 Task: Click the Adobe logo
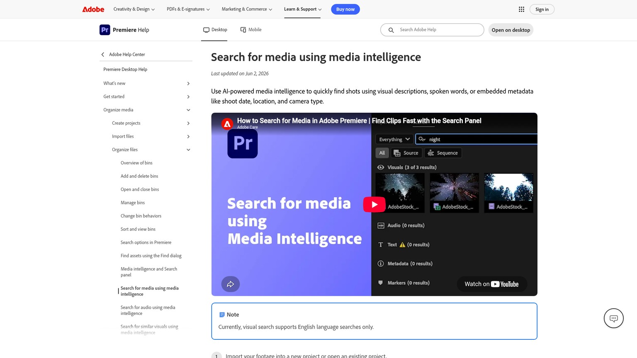(93, 9)
